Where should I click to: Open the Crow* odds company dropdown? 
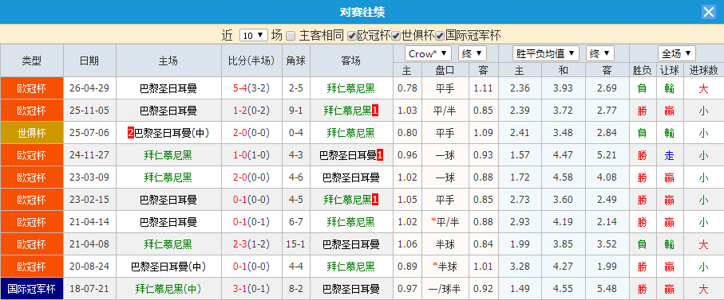[x=428, y=53]
